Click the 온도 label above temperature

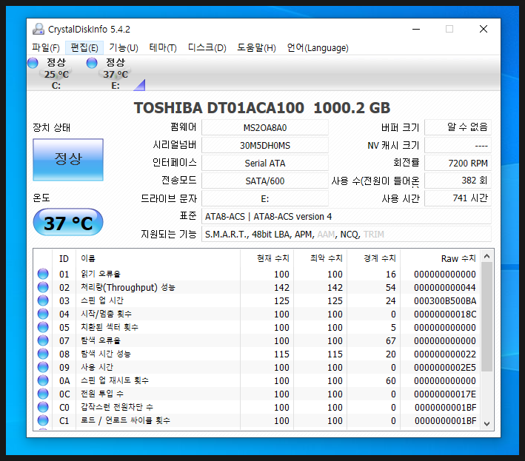pos(41,198)
